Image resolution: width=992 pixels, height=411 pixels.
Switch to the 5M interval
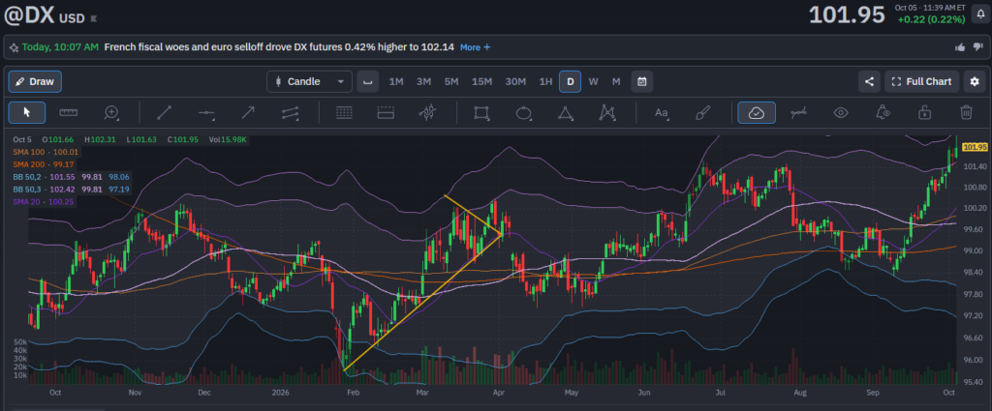click(x=451, y=81)
